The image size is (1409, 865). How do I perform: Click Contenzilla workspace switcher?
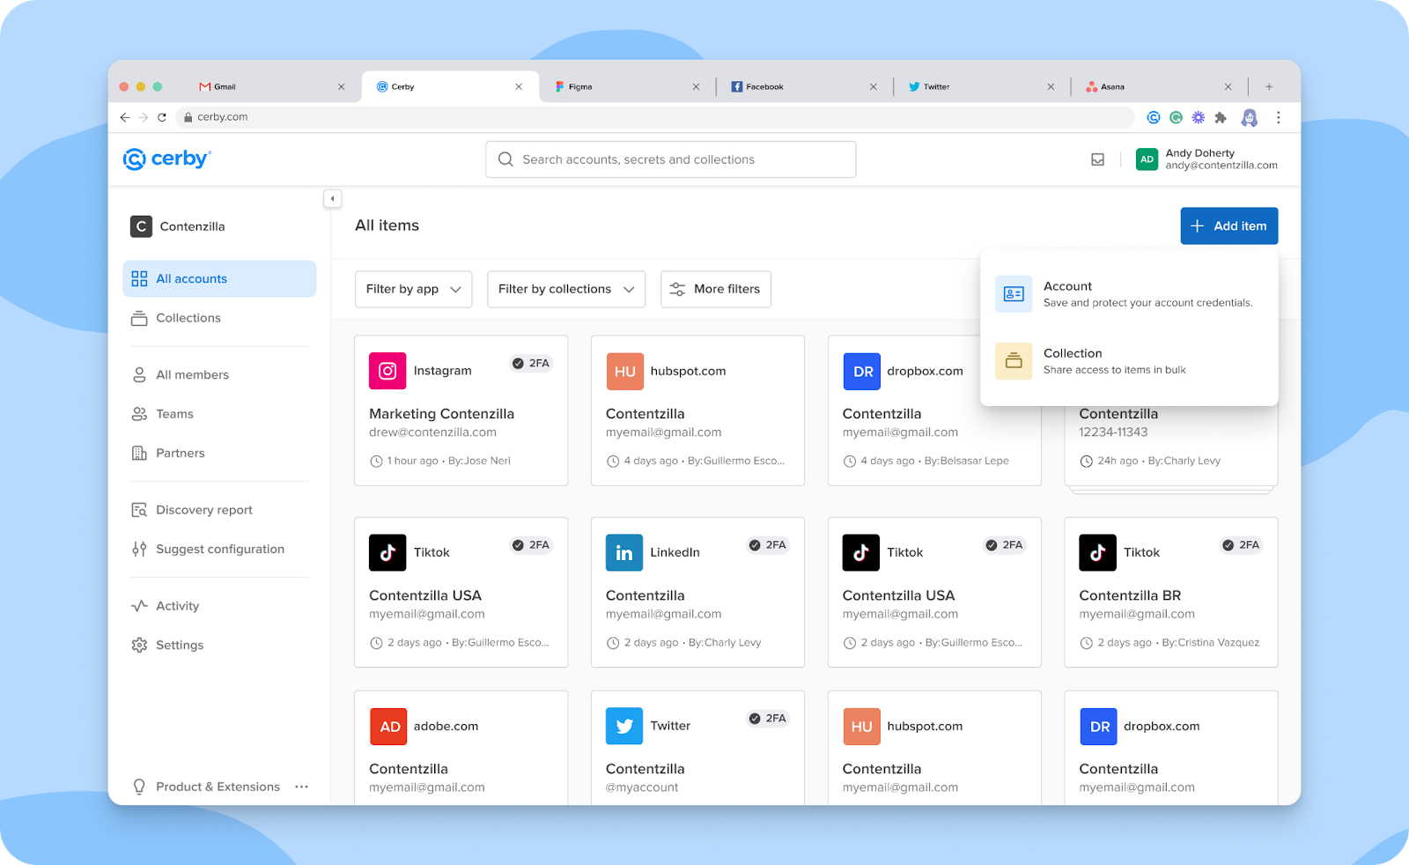pyautogui.click(x=178, y=226)
